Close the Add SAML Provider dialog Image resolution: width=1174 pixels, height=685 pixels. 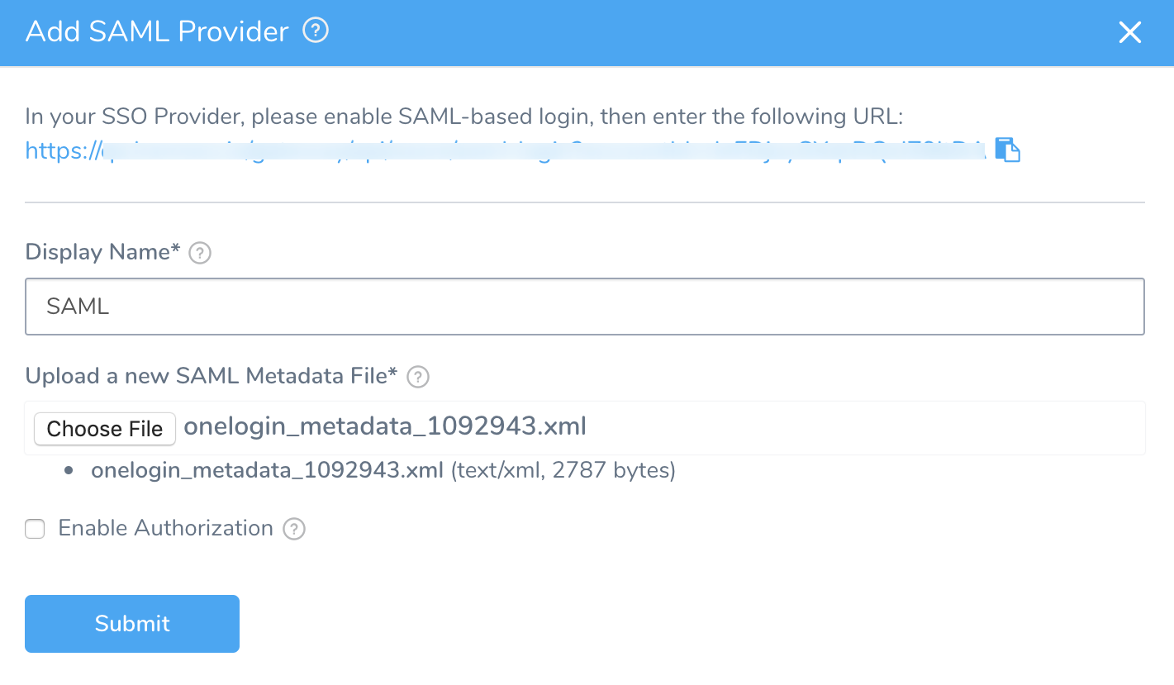coord(1129,32)
